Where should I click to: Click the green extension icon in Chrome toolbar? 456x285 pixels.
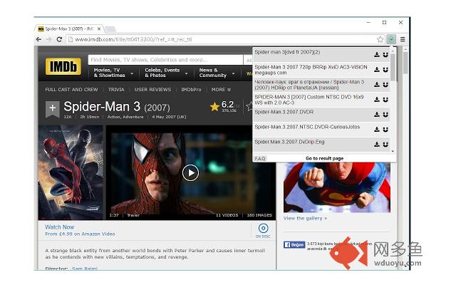(391, 39)
